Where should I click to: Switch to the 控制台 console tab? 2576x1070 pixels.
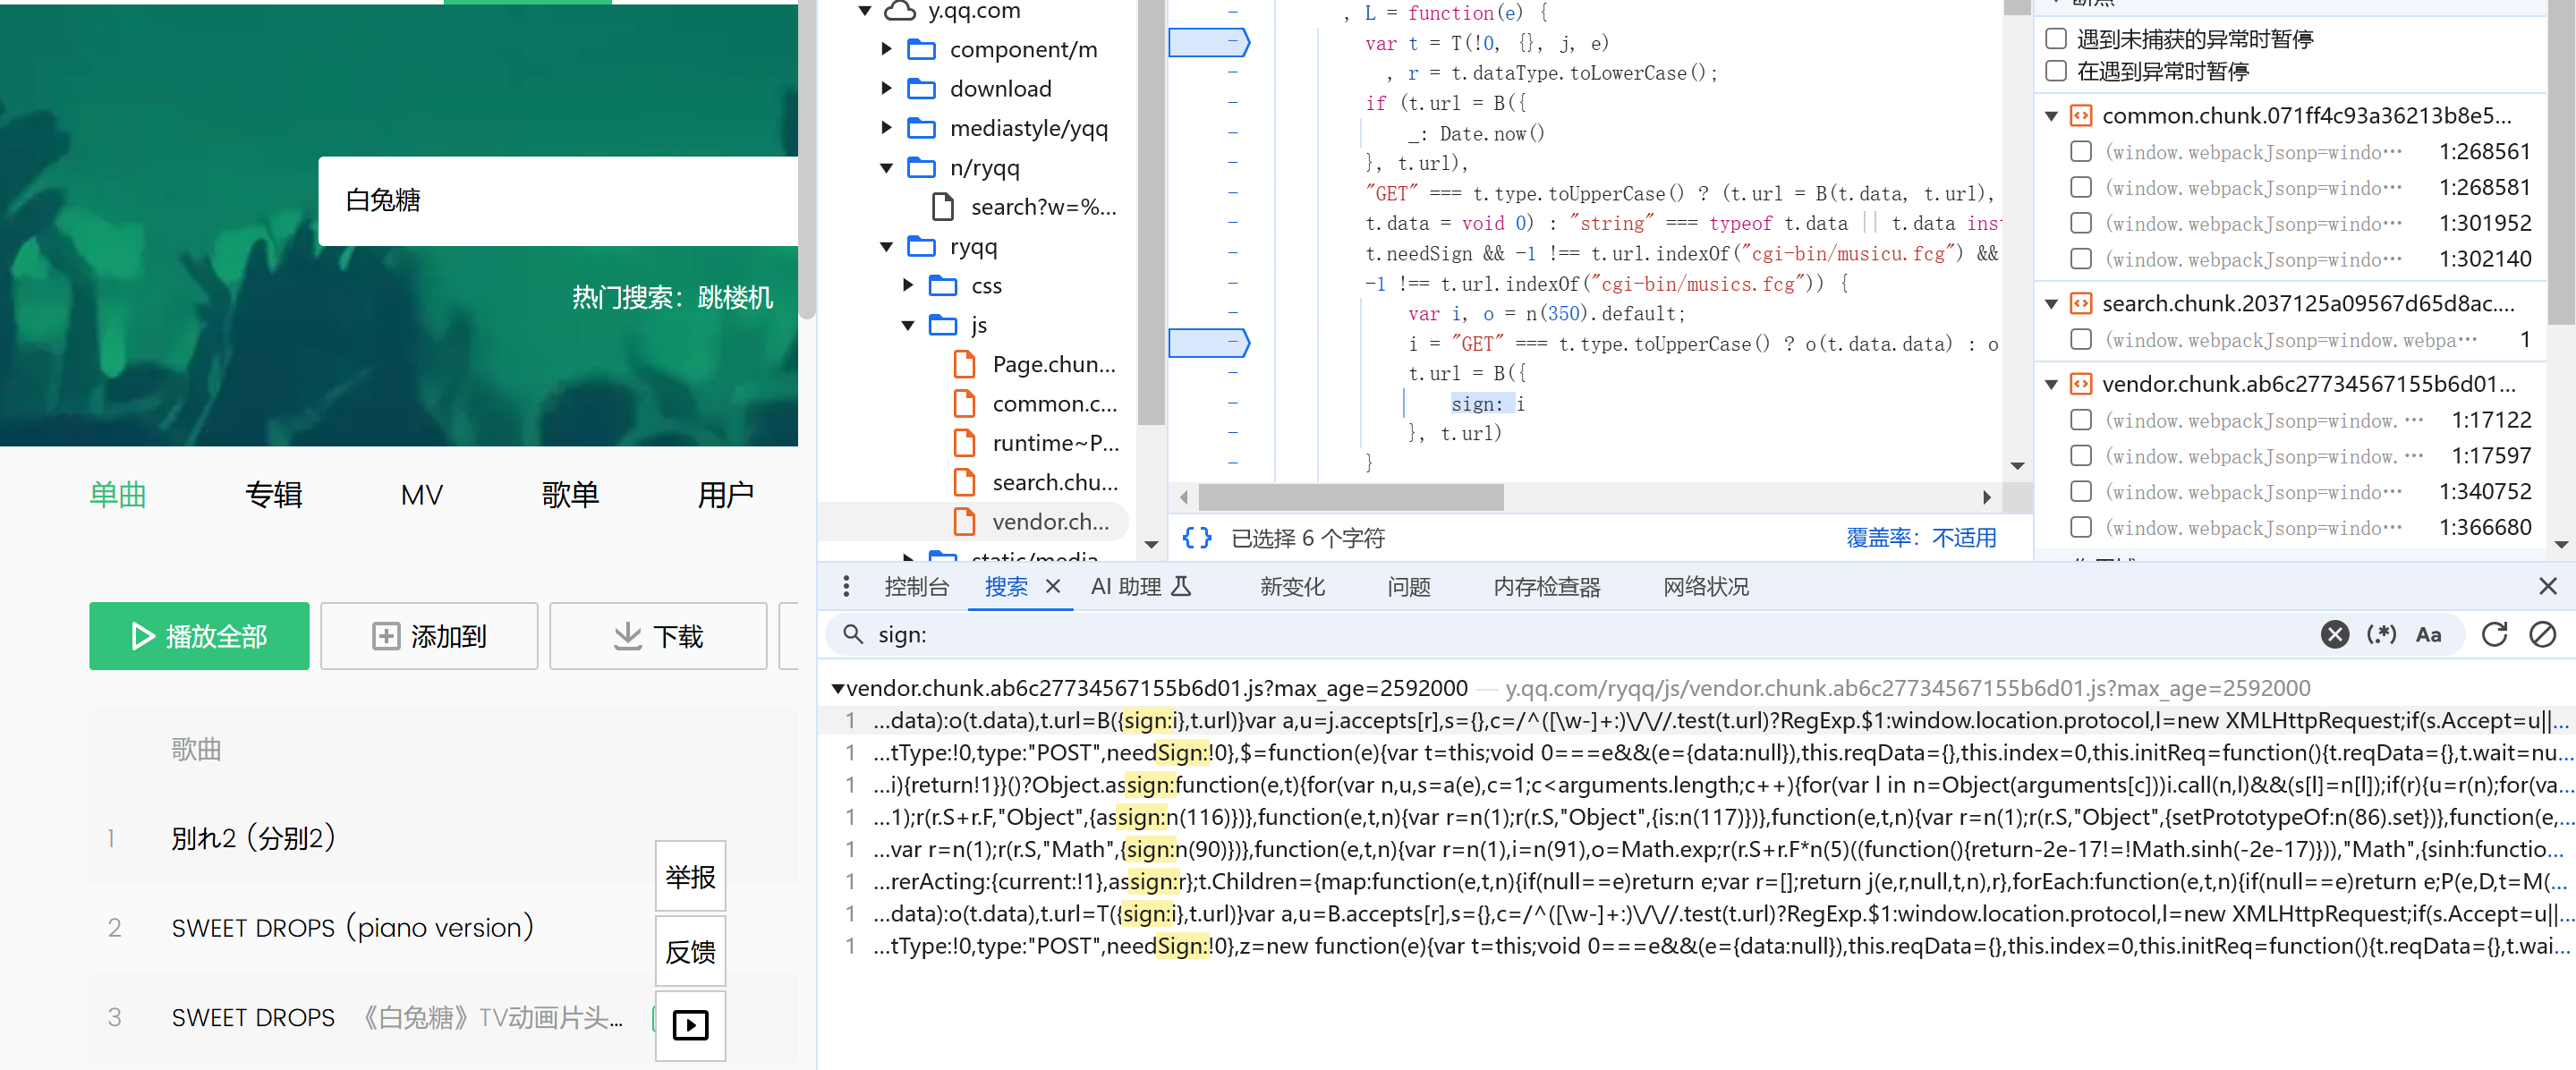pos(915,587)
